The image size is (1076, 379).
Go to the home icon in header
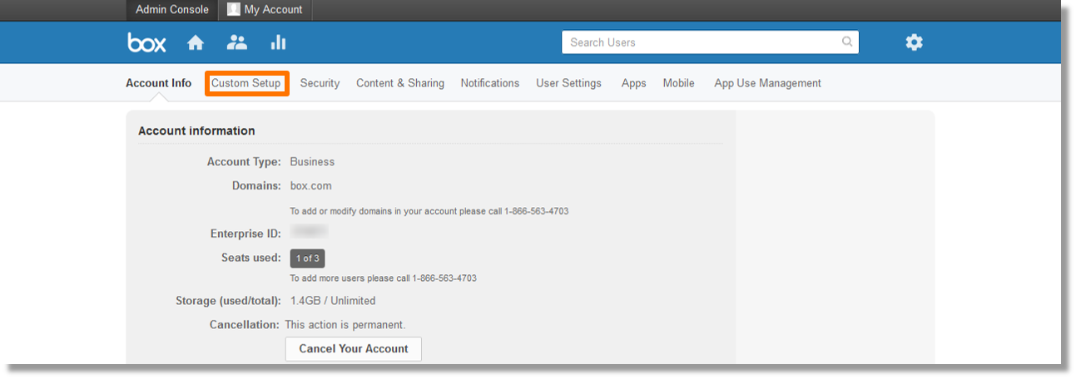click(196, 42)
